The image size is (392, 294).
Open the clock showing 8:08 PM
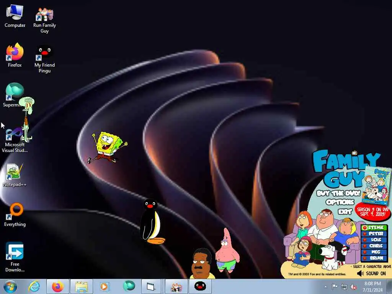coord(372,286)
